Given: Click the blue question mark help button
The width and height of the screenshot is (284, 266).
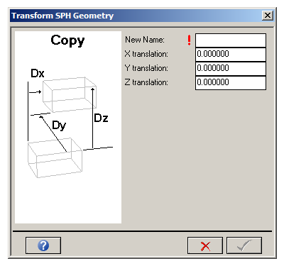Looking at the screenshot, I should click(43, 245).
